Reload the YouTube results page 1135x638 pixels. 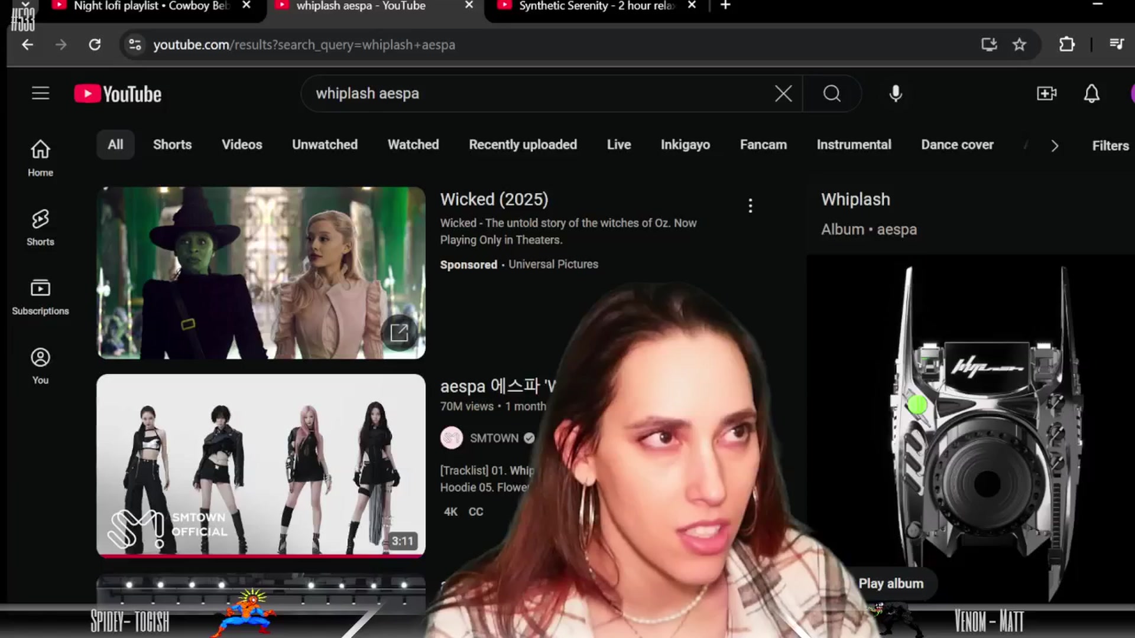tap(95, 45)
